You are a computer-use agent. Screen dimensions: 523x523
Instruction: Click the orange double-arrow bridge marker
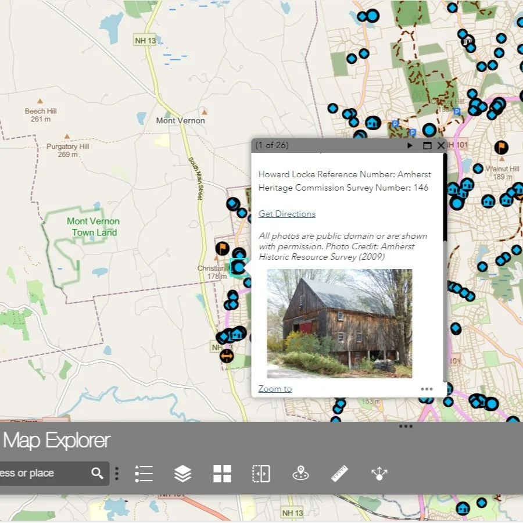(x=227, y=356)
